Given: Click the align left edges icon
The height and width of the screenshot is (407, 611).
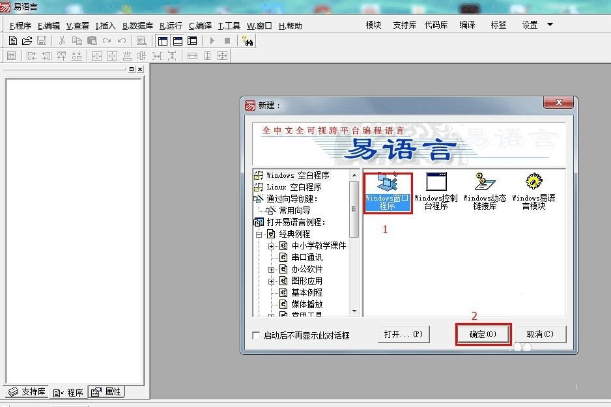Looking at the screenshot, I should click(x=31, y=56).
